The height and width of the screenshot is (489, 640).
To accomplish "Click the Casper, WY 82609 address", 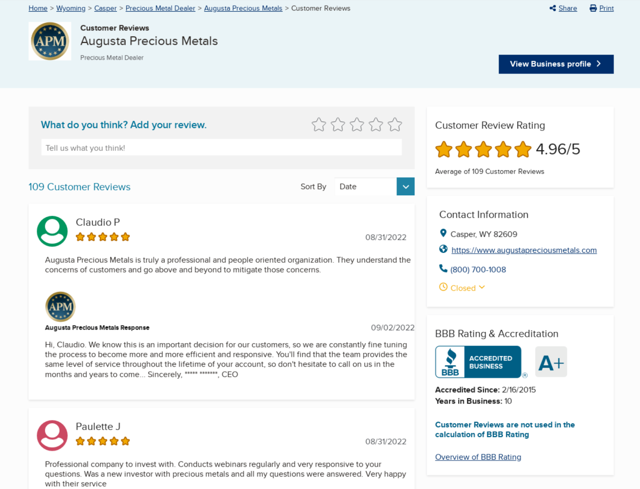I will tap(484, 234).
